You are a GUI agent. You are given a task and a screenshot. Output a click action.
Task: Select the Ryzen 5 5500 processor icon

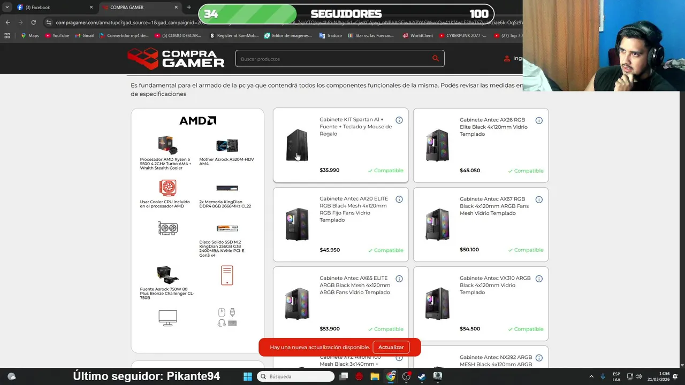[168, 145]
